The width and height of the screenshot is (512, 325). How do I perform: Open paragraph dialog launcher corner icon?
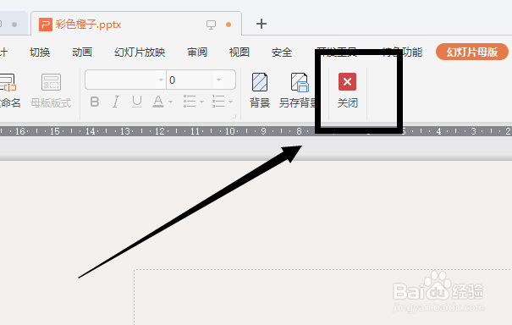(234, 117)
